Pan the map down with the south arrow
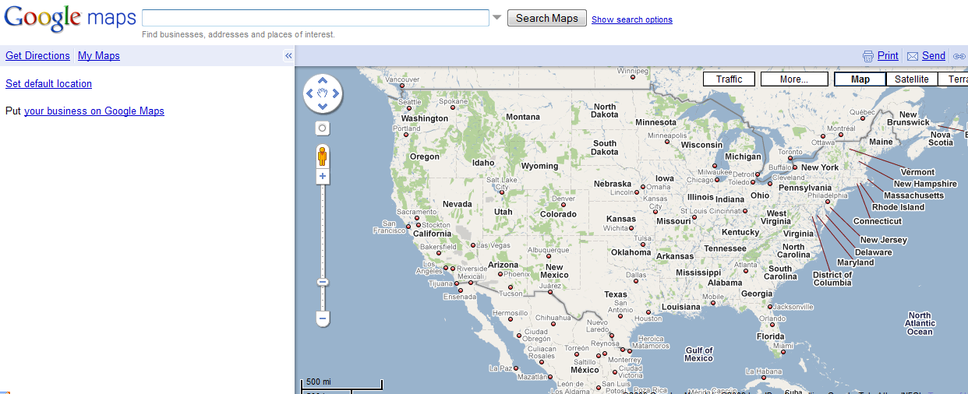968x394 pixels. click(x=323, y=107)
